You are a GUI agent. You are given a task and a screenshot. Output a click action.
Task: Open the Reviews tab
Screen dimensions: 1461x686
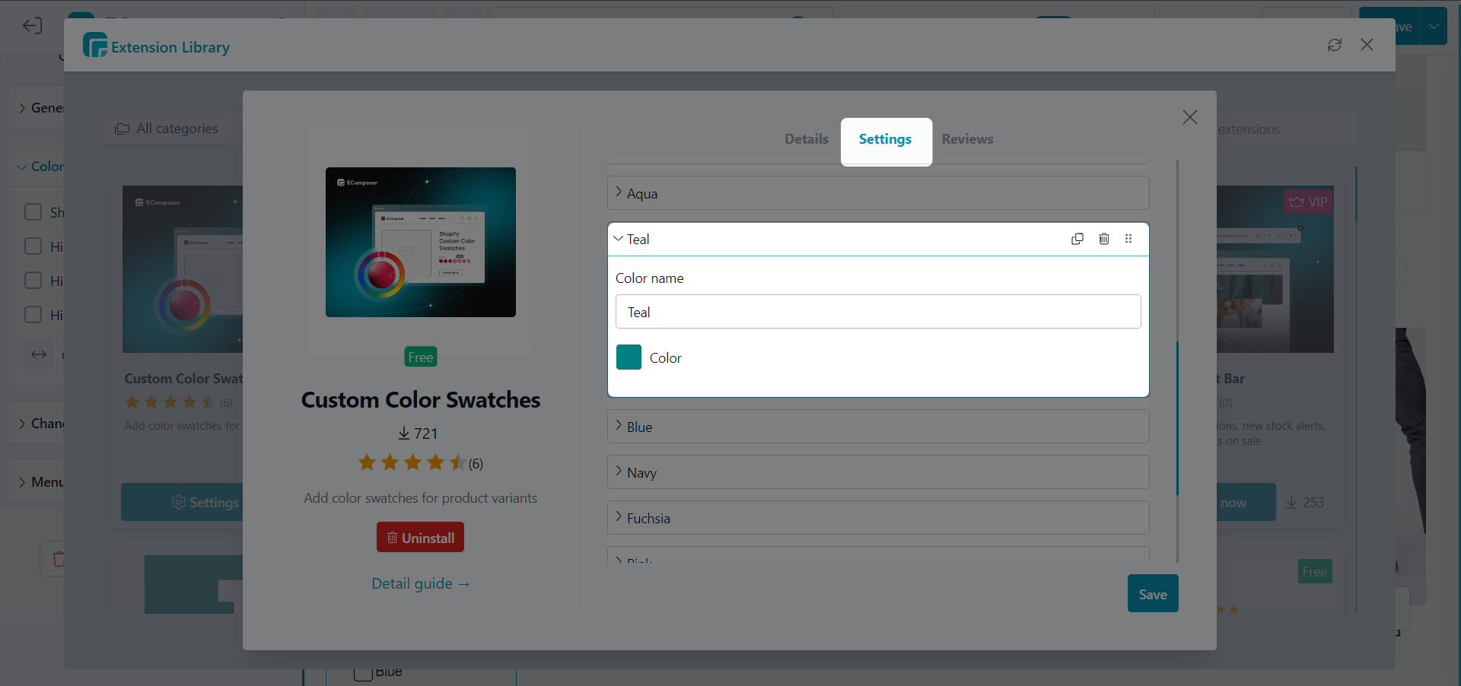pos(967,139)
